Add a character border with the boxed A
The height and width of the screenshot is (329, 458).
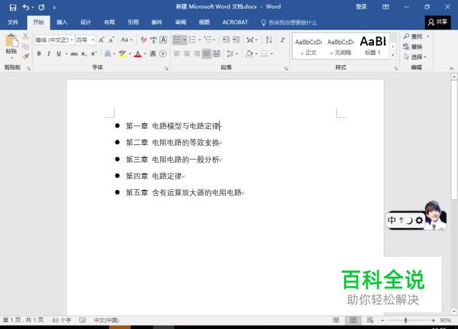pyautogui.click(x=163, y=40)
